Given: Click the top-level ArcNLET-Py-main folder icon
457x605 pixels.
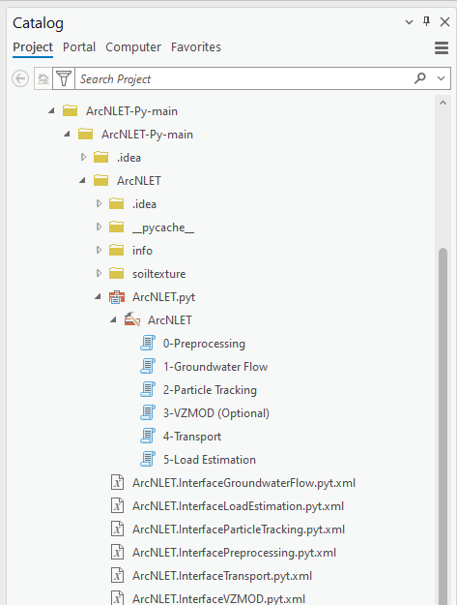Looking at the screenshot, I should point(71,110).
